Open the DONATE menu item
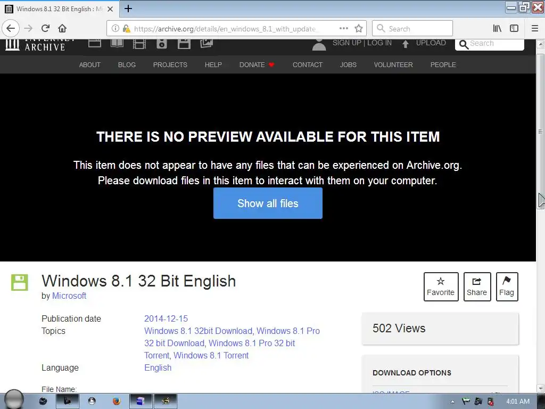This screenshot has height=409, width=545. tap(257, 64)
